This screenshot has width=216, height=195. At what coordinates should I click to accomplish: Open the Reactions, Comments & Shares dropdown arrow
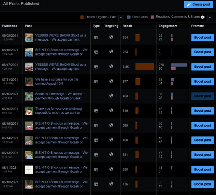(210, 18)
